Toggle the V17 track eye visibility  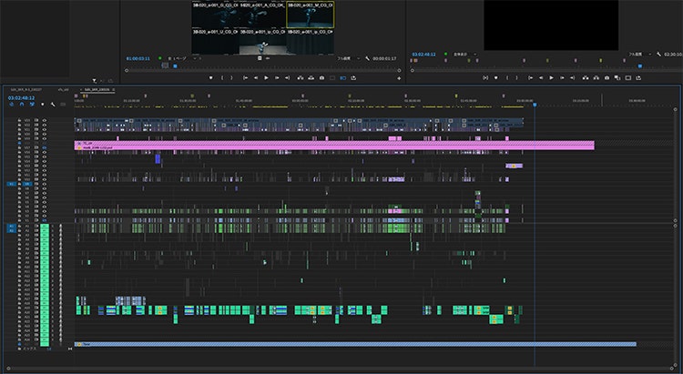tap(44, 147)
